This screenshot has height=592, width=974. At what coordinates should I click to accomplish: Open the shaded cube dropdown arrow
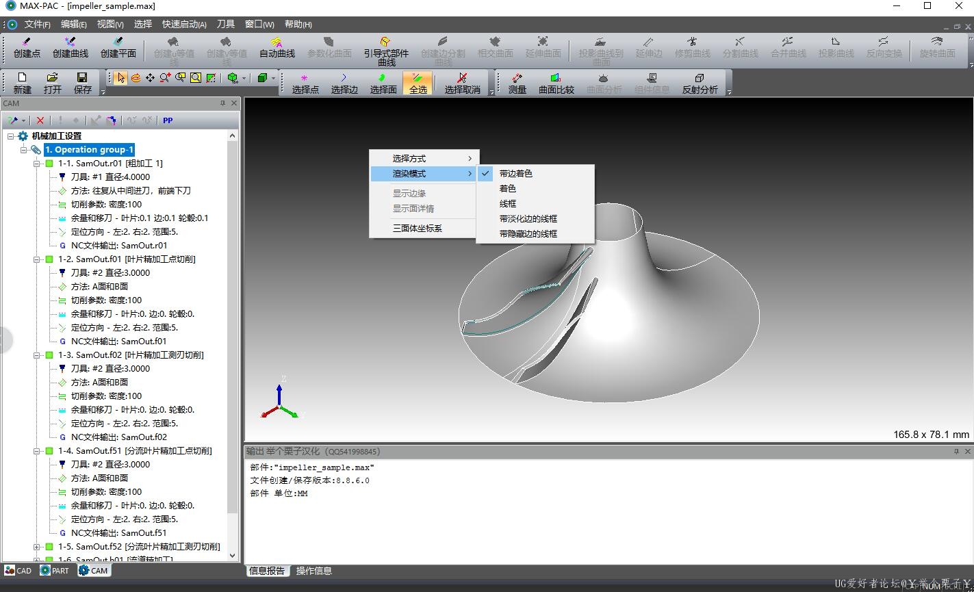274,79
